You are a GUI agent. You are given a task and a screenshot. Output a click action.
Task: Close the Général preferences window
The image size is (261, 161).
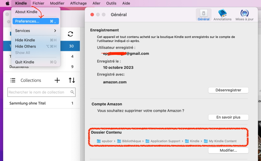pos(92,14)
